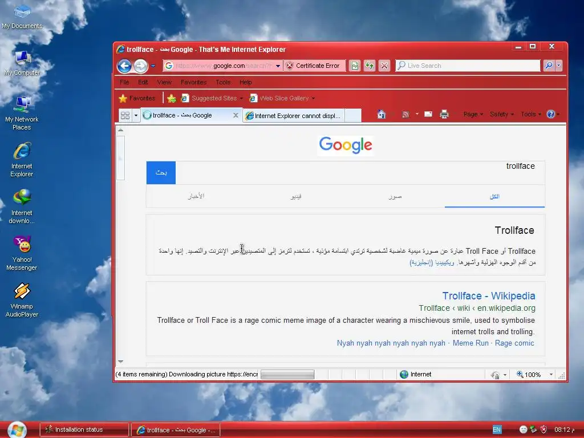
Task: Click the Internet zone status indicator
Action: point(416,374)
